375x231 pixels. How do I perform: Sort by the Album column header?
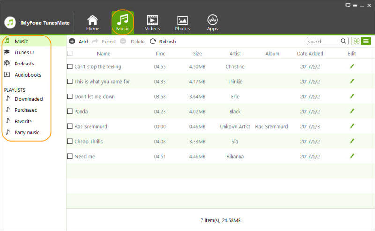272,53
